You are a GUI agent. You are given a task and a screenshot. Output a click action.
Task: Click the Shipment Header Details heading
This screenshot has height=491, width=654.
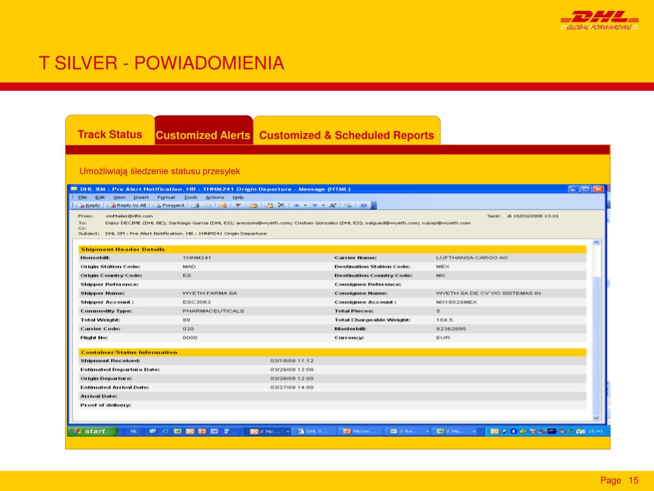(123, 249)
